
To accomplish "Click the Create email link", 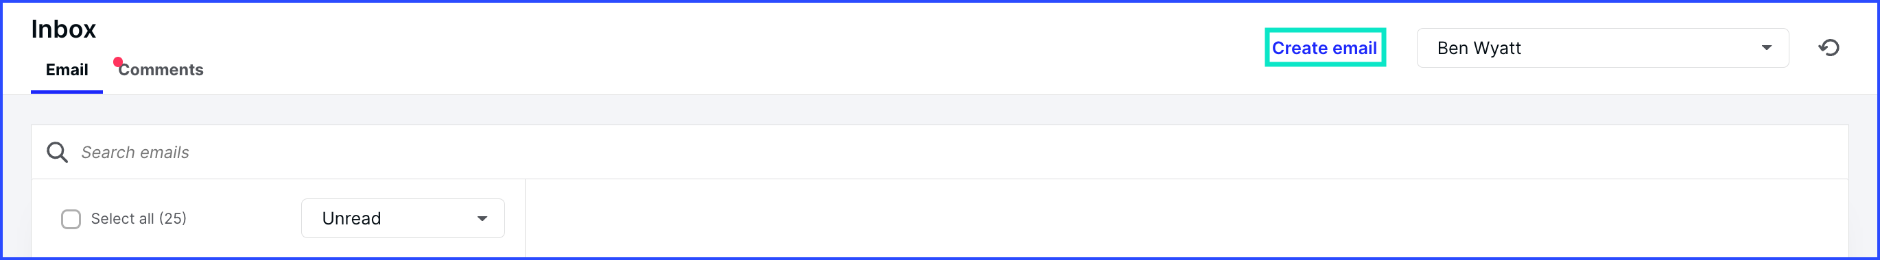I will point(1324,48).
